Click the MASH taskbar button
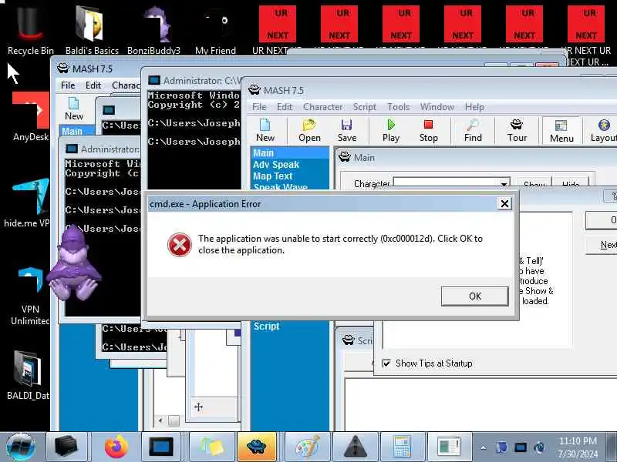Screen dimensions: 617x462 pyautogui.click(x=256, y=447)
